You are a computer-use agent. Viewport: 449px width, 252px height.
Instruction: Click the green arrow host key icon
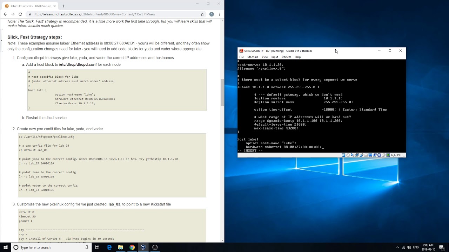click(x=388, y=155)
